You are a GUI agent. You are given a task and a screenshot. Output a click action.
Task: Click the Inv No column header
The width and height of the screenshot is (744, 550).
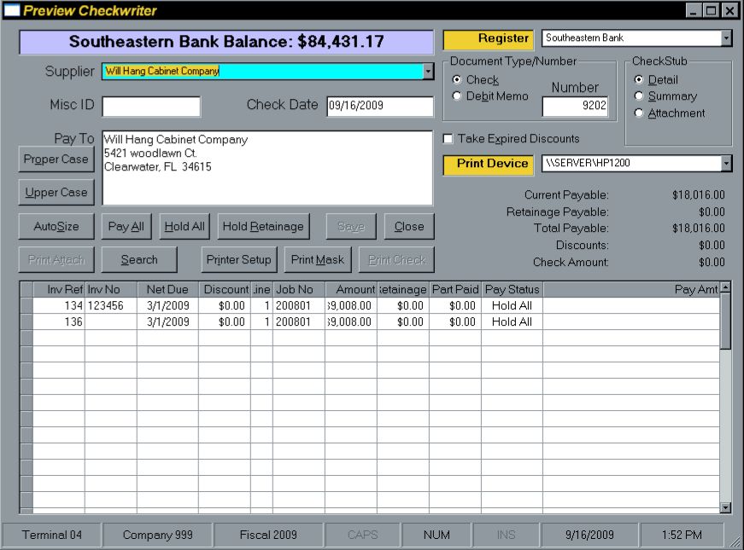(111, 289)
